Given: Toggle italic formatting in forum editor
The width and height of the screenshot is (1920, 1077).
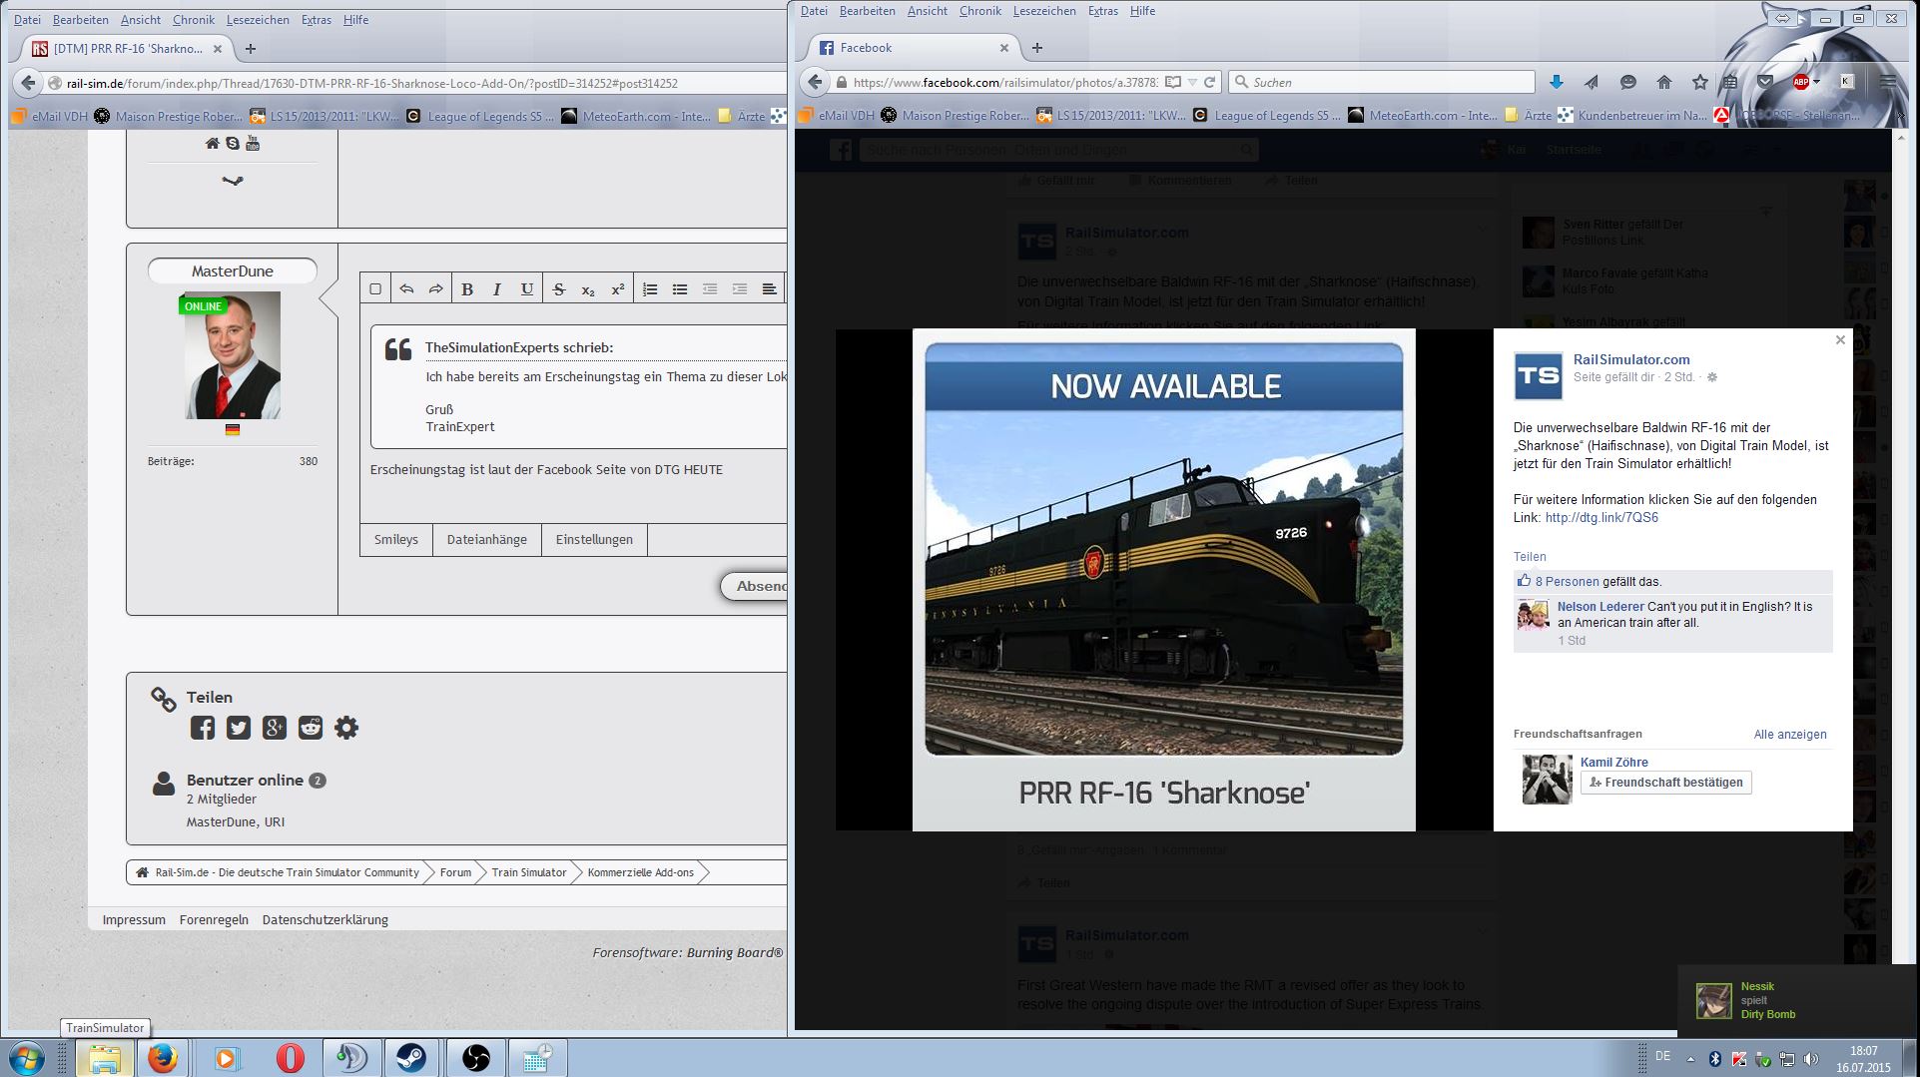Looking at the screenshot, I should click(497, 289).
